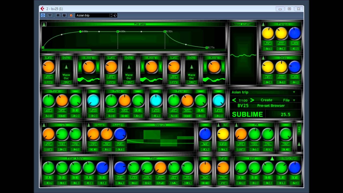Toggle the Flangus effect triangle
The width and height of the screenshot is (343, 193).
pos(263,24)
